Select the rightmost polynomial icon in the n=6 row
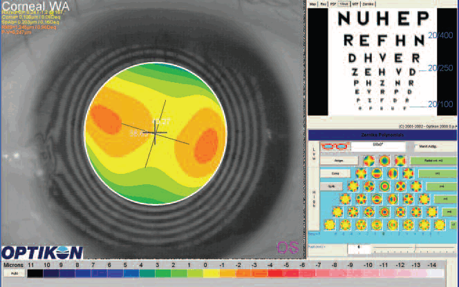459x287 pixels. click(432, 212)
